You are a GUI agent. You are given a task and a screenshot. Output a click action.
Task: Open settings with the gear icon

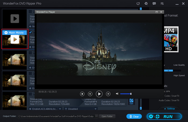click(146, 4)
